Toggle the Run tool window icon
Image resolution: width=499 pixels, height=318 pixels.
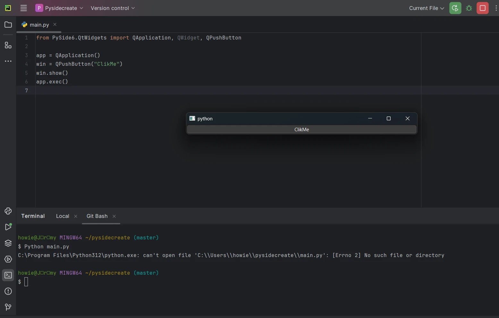click(8, 227)
